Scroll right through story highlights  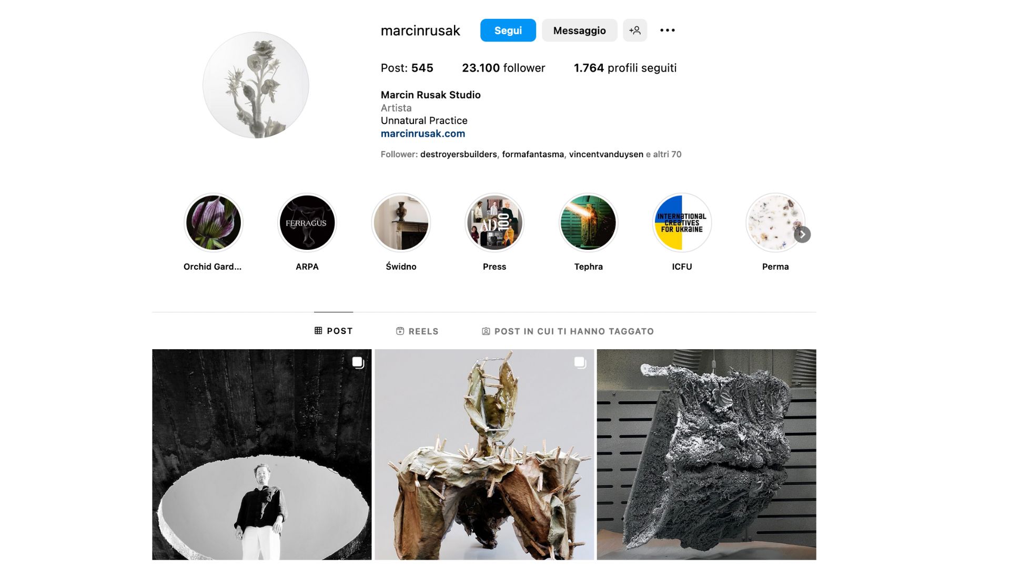[x=803, y=234]
